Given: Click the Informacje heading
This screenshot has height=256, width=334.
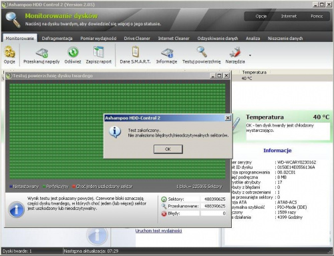Looking at the screenshot, I should coord(277,151).
